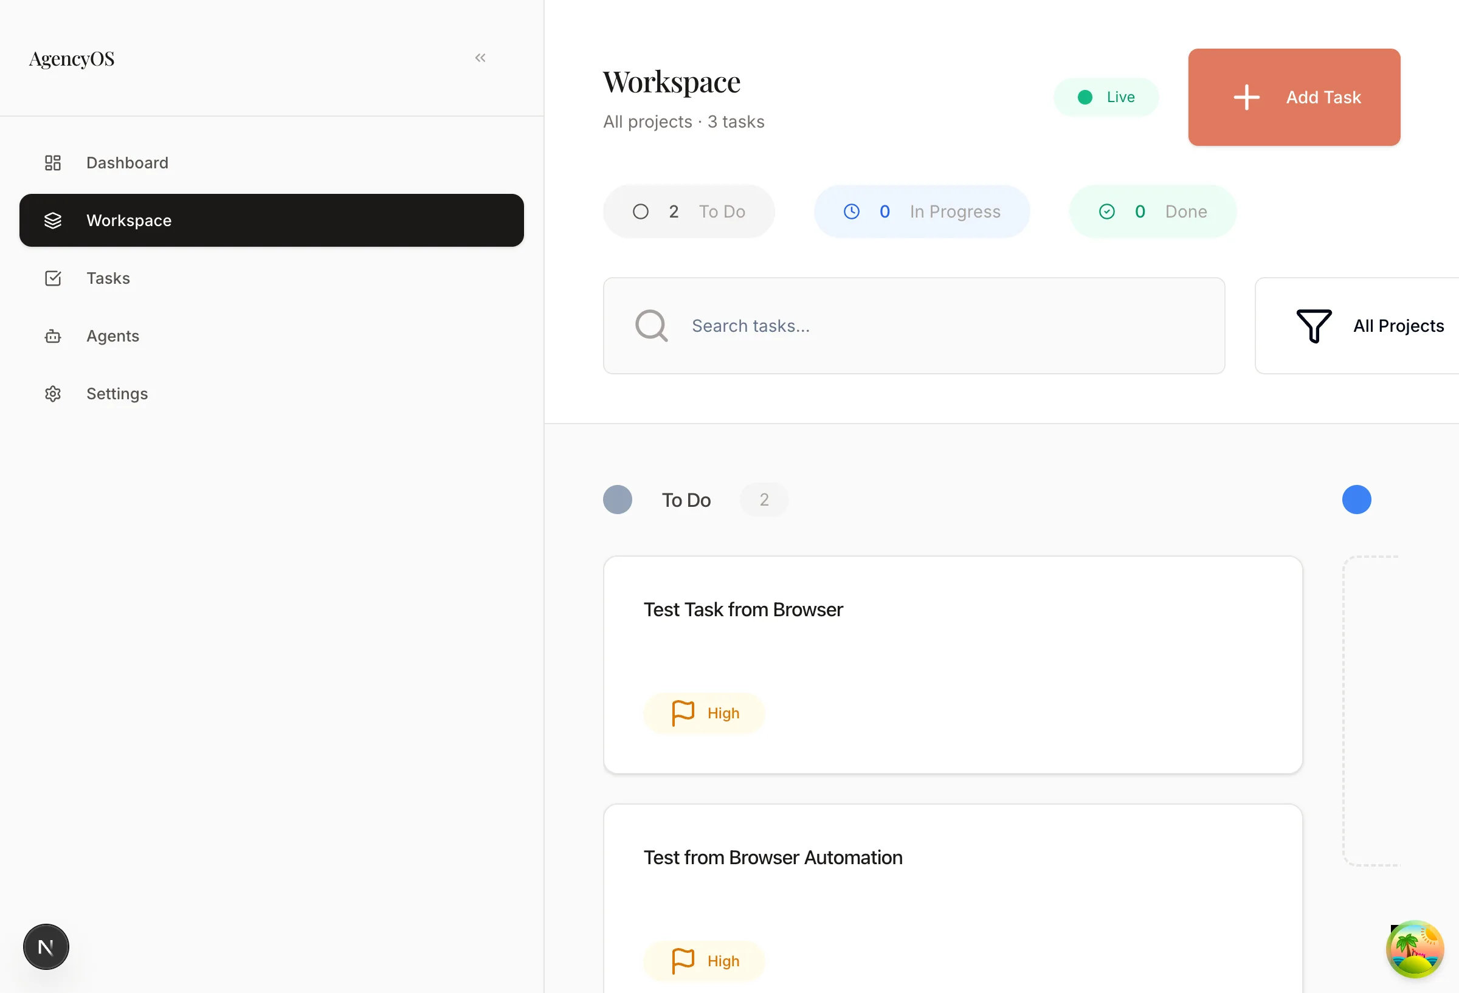Click the Workspace layers icon
Screen dimensions: 1459x993
point(53,221)
